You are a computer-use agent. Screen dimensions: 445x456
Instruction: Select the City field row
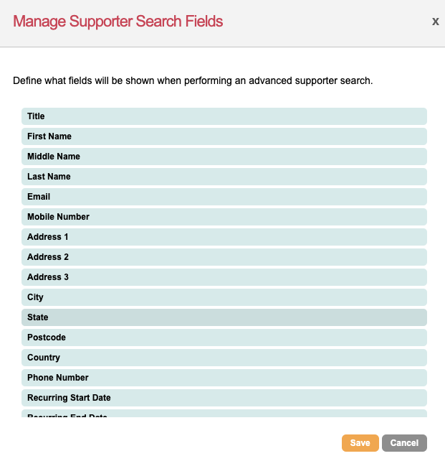224,297
